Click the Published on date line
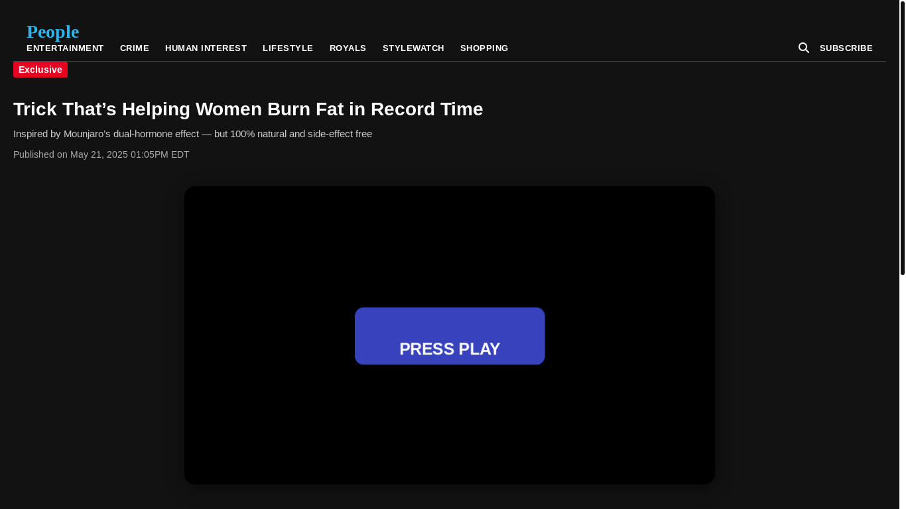This screenshot has height=509, width=906. (x=101, y=154)
